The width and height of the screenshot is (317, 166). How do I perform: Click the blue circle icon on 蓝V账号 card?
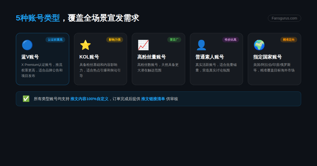coord(27,45)
